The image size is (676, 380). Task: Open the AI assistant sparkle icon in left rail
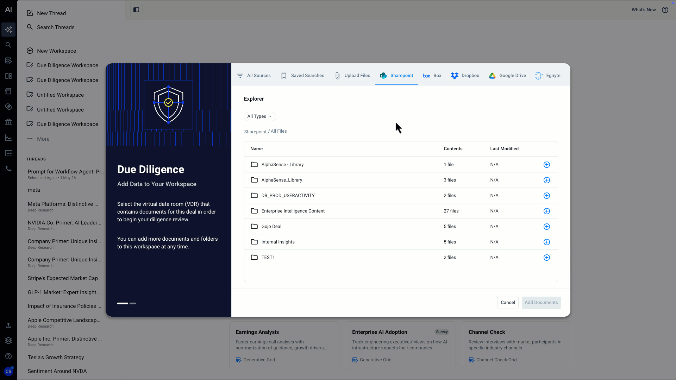8,30
